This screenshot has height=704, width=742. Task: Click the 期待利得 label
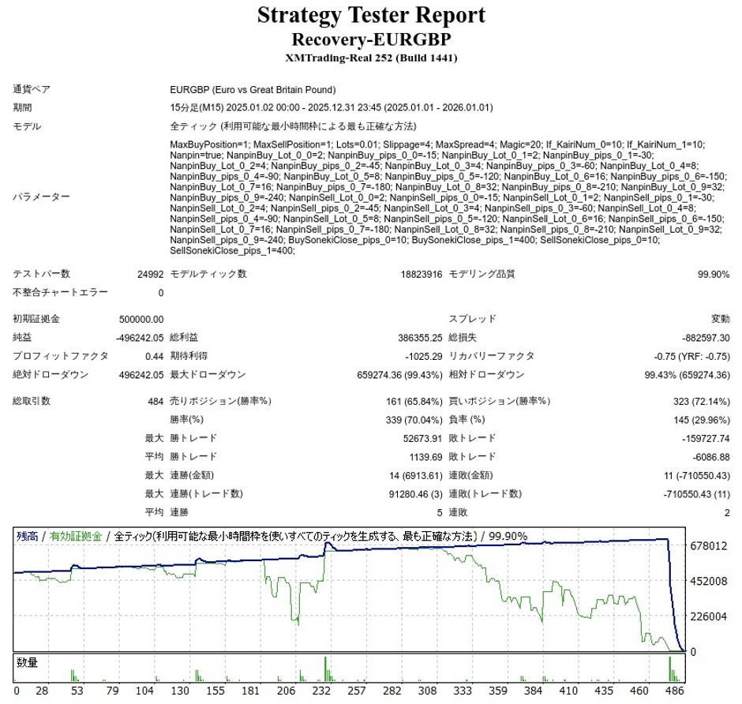click(189, 356)
